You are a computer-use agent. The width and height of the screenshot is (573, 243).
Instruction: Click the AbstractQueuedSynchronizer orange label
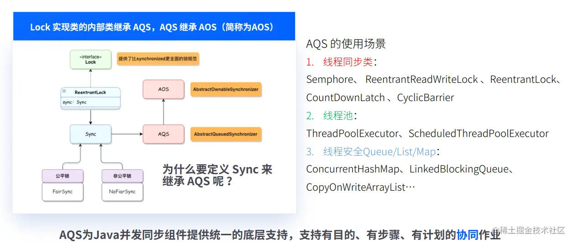point(226,134)
